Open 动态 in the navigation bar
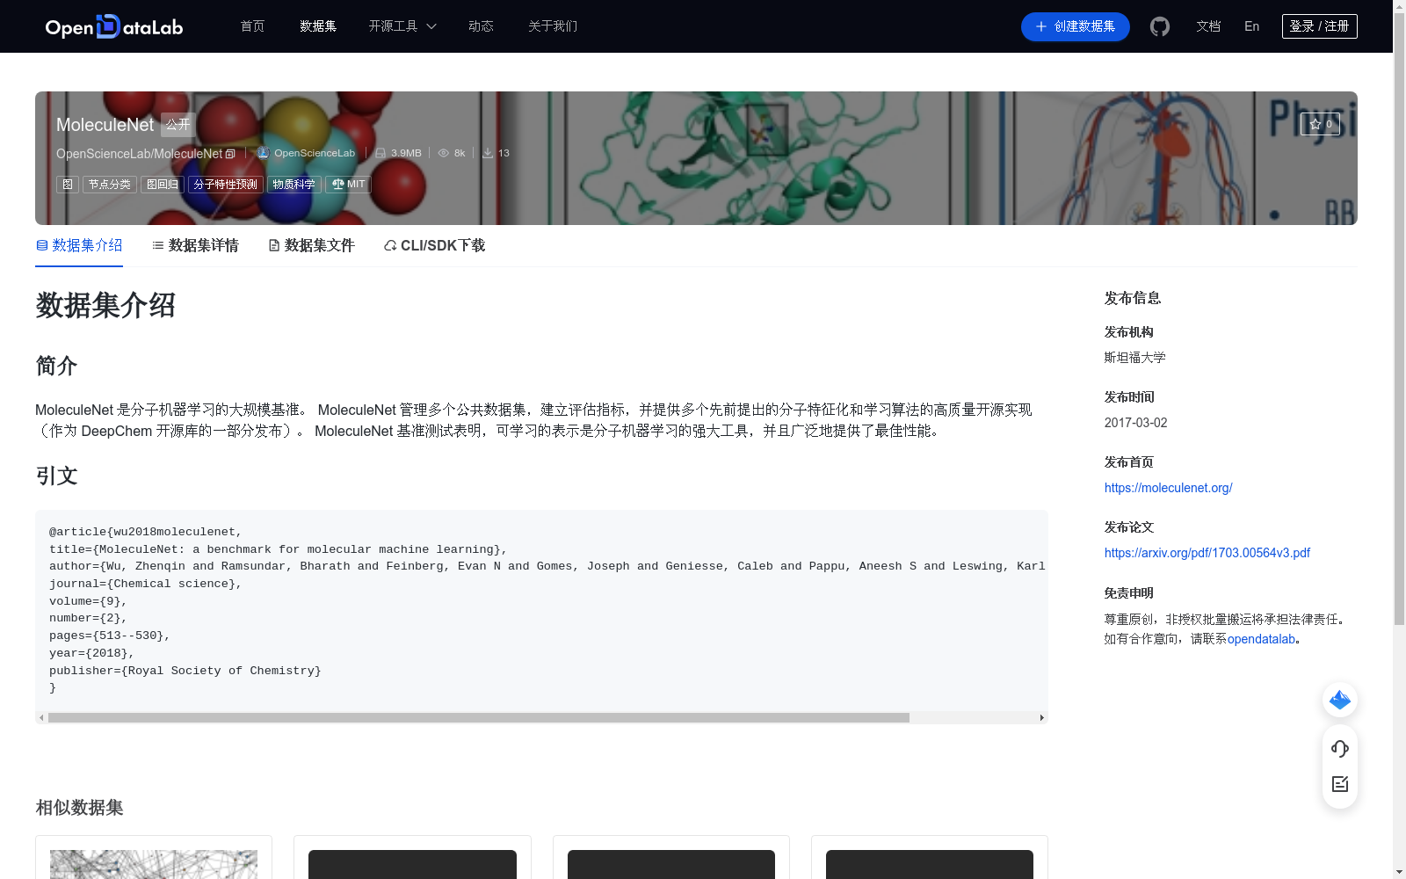This screenshot has width=1406, height=879. pos(481,26)
